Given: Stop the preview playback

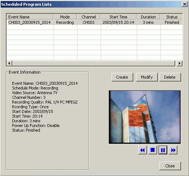Looking at the screenshot, I should (153, 150).
